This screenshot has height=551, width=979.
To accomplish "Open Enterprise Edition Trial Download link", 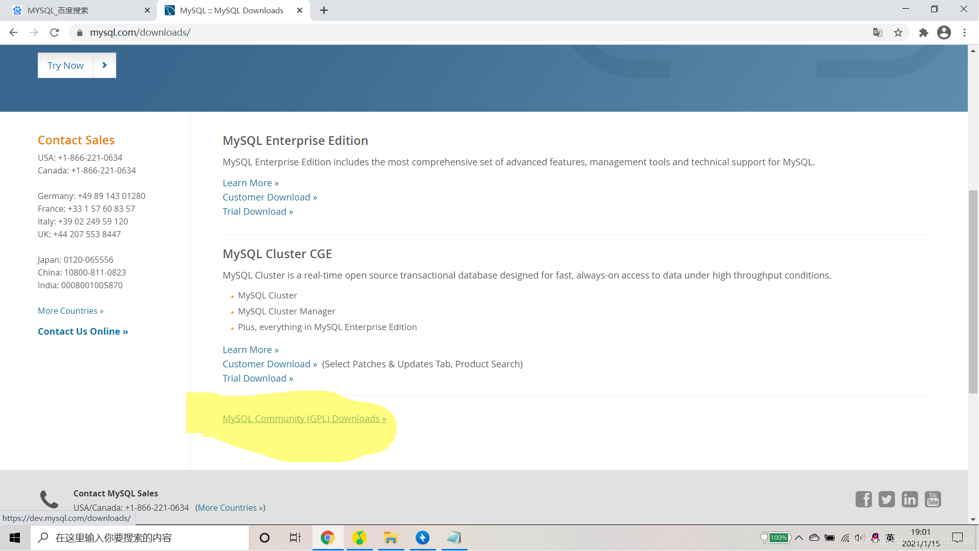I will pos(258,212).
